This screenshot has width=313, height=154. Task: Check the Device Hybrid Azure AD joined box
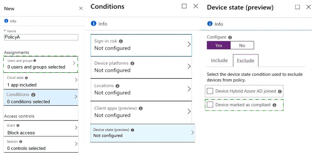coord(210,91)
